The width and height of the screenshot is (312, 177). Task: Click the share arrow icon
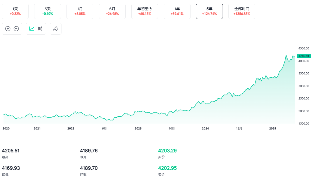tap(56, 29)
